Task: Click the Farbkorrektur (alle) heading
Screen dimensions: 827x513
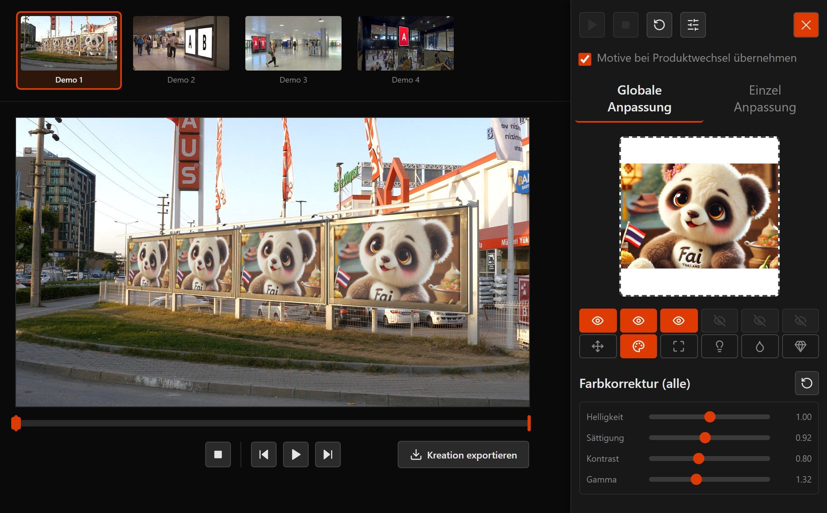Action: click(x=635, y=384)
